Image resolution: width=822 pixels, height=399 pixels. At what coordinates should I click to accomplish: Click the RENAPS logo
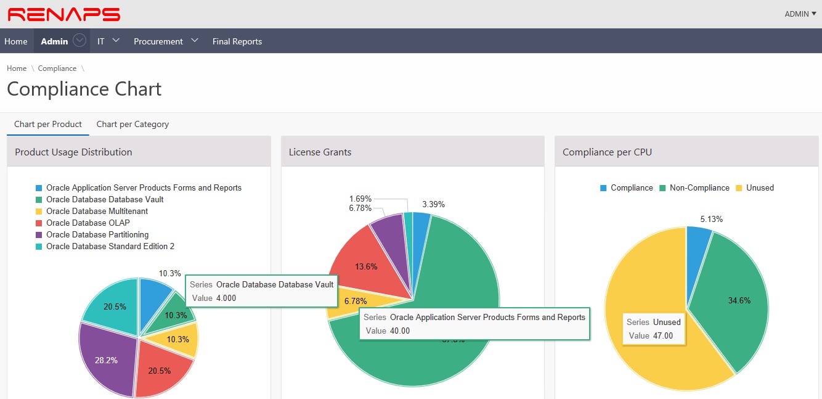63,14
